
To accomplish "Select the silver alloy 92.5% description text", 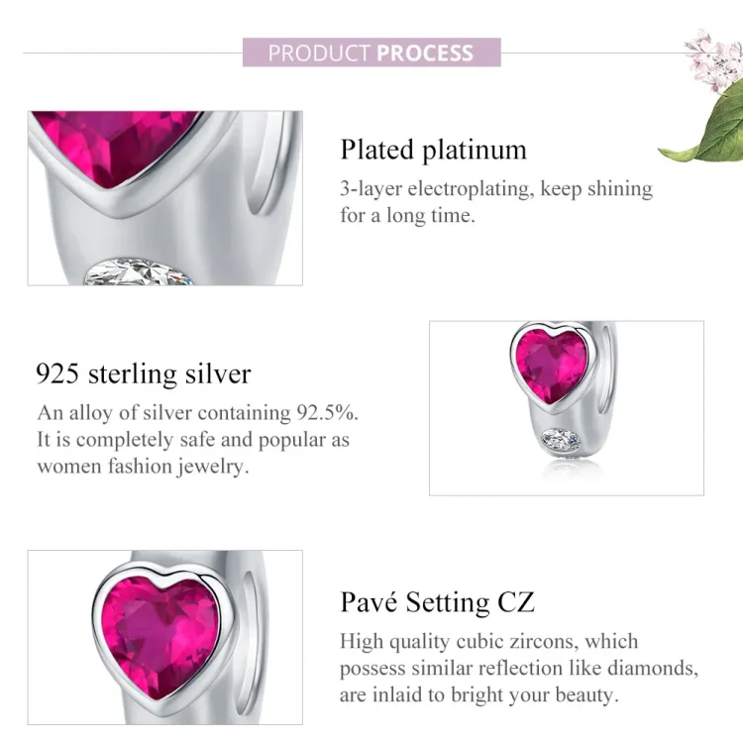I will (193, 439).
